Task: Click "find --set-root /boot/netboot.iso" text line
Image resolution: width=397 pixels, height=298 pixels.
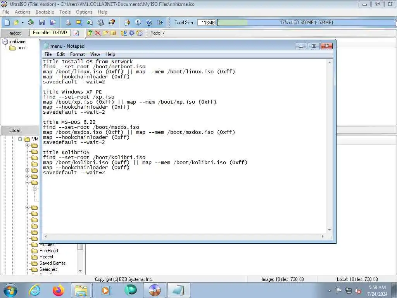Action: (x=94, y=66)
